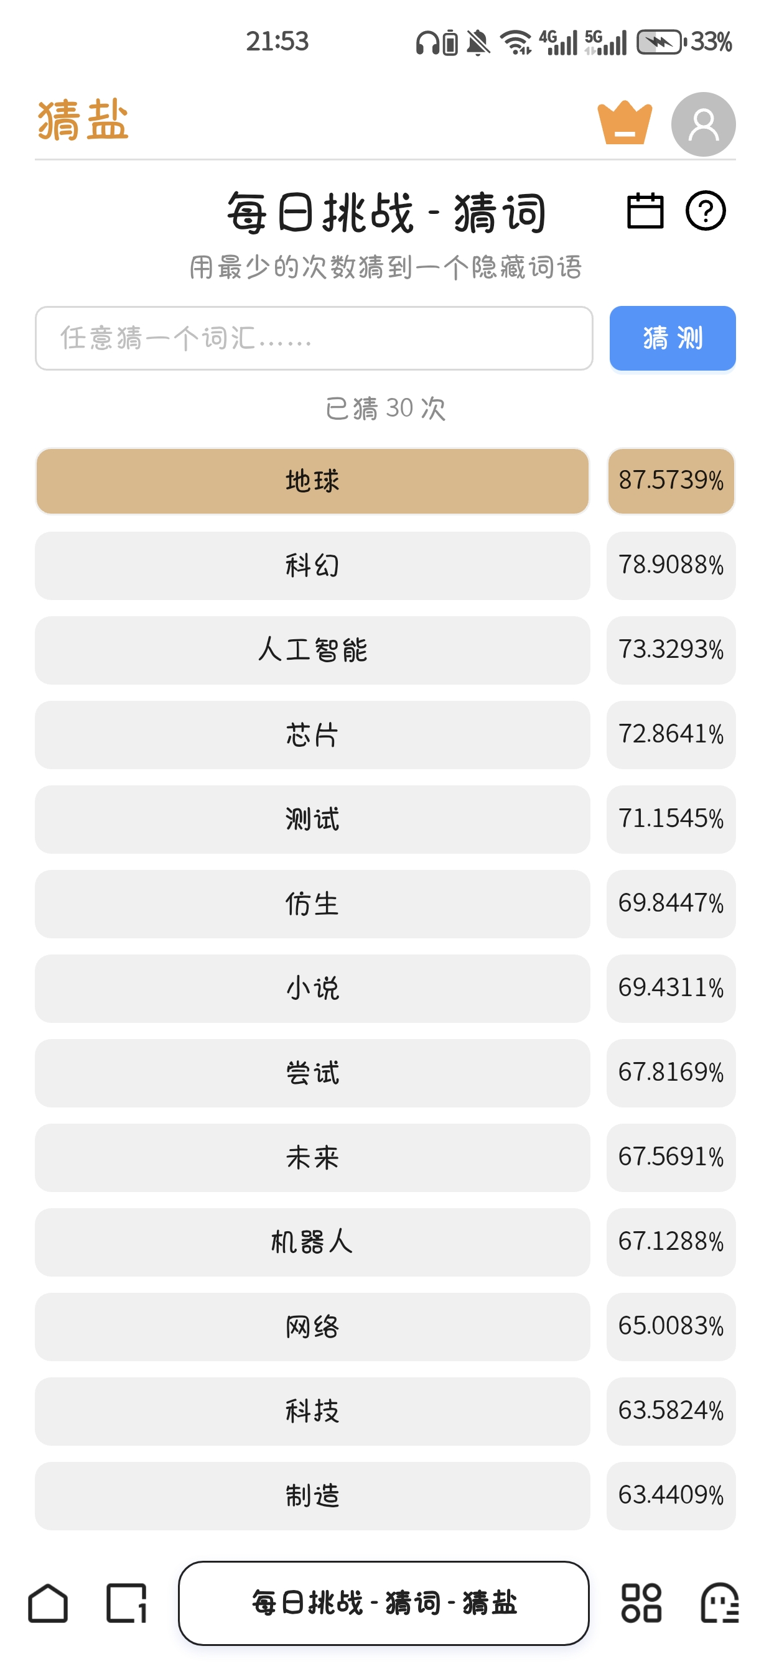Focus the word guess input field
The height and width of the screenshot is (1664, 769).
314,338
